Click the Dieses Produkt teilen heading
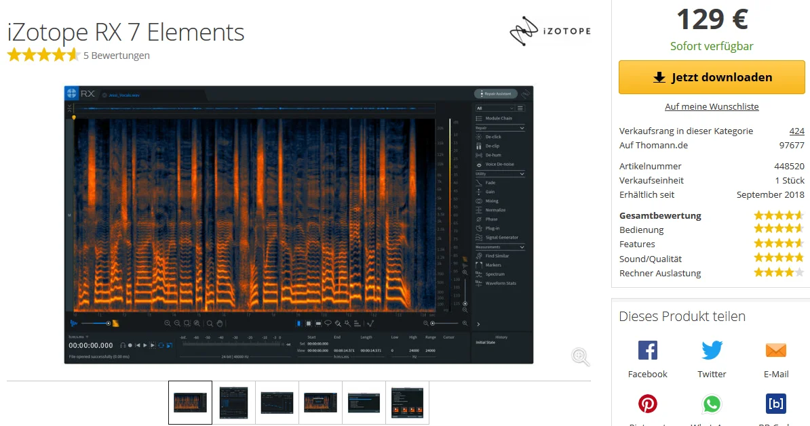This screenshot has width=810, height=426. click(x=682, y=316)
